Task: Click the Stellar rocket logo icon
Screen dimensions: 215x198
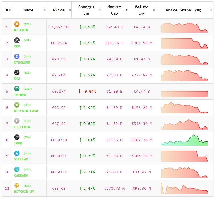Action: [17, 153]
